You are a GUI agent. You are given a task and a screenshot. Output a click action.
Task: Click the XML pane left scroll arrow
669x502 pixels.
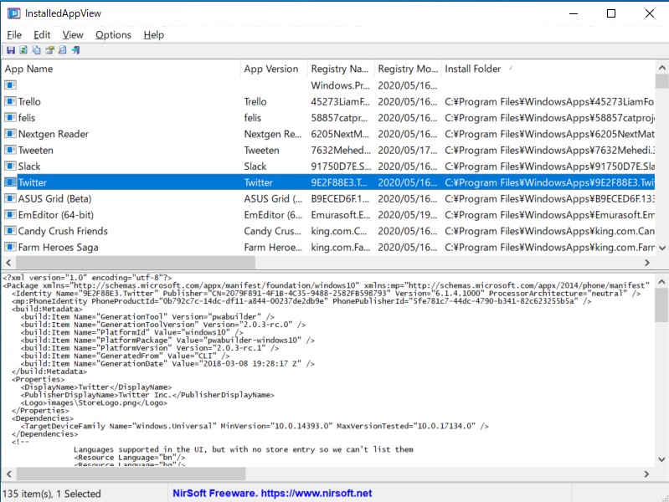pyautogui.click(x=8, y=474)
